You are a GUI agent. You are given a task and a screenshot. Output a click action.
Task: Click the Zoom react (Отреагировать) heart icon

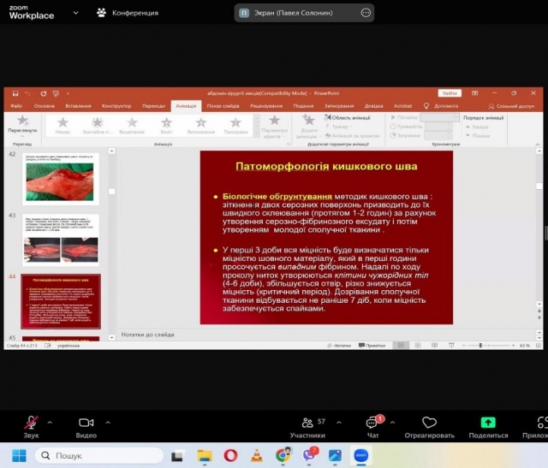[x=429, y=423]
